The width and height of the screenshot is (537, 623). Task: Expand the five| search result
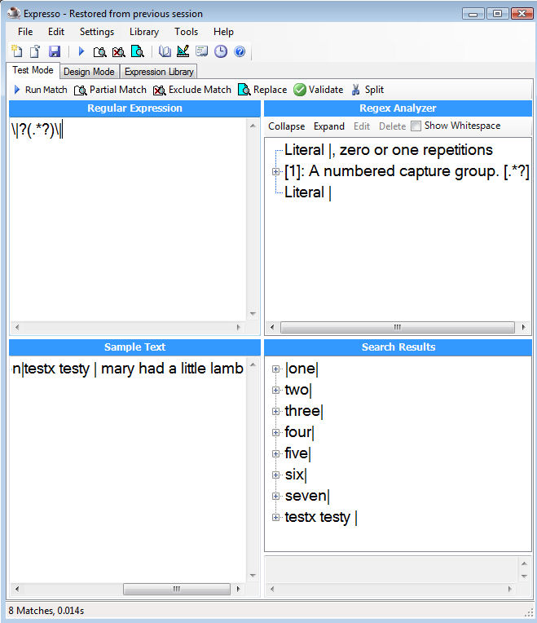276,453
